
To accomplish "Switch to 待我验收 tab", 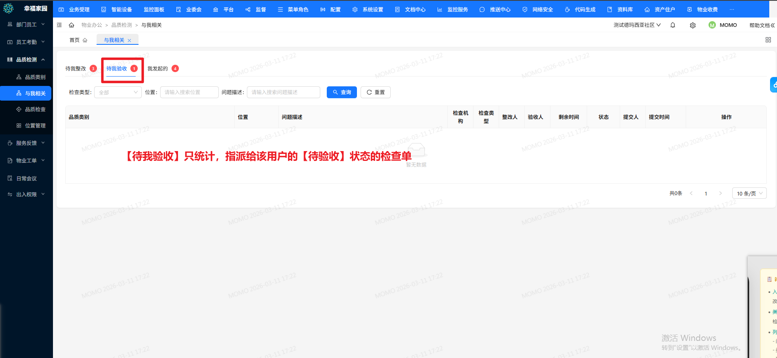I will (x=117, y=68).
